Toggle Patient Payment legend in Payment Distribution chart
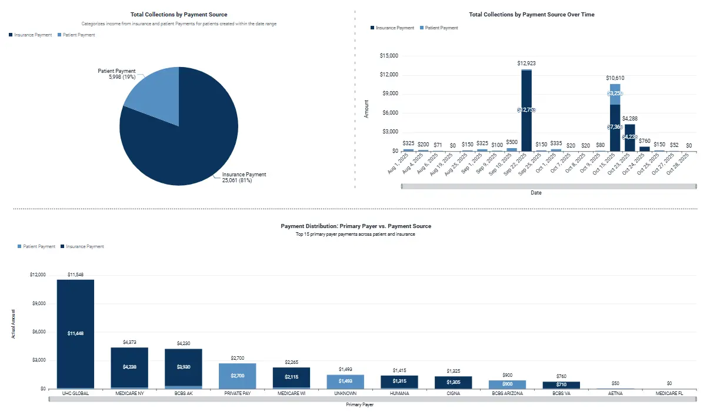Viewport: 710px width, 415px height. (x=39, y=247)
